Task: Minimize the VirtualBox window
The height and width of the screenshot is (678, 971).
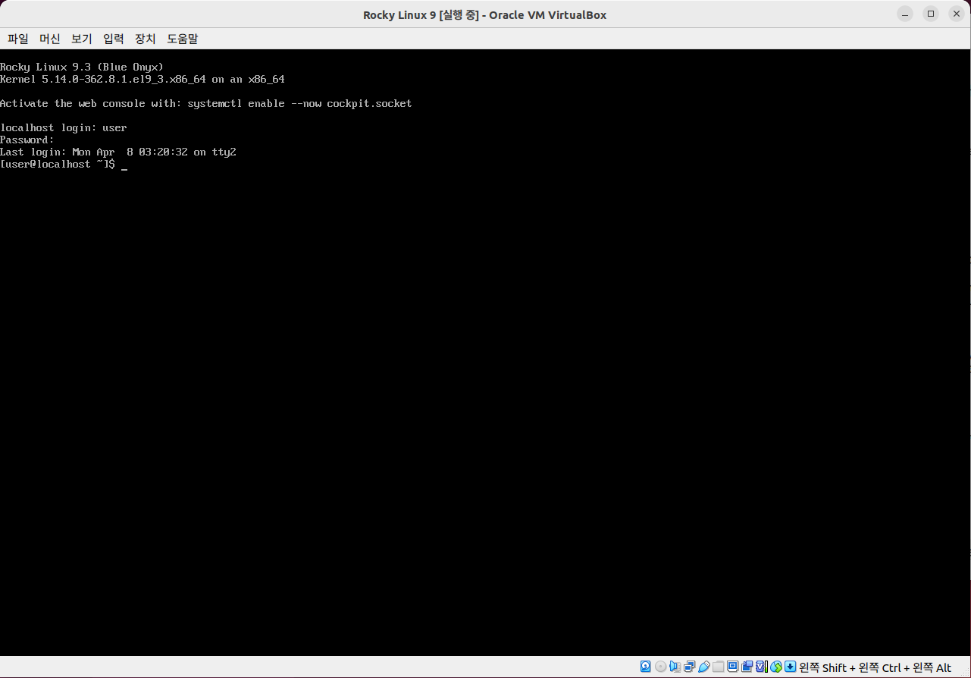Action: point(905,14)
